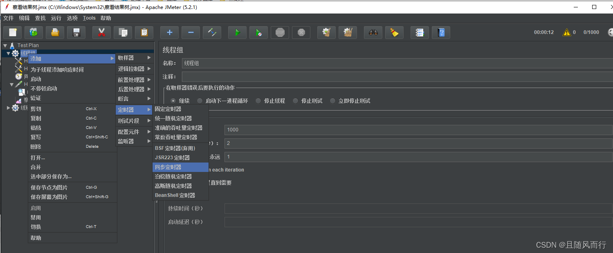613x253 pixels.
Task: Click 选中部分保存为... context menu entry
Action: pos(72,176)
